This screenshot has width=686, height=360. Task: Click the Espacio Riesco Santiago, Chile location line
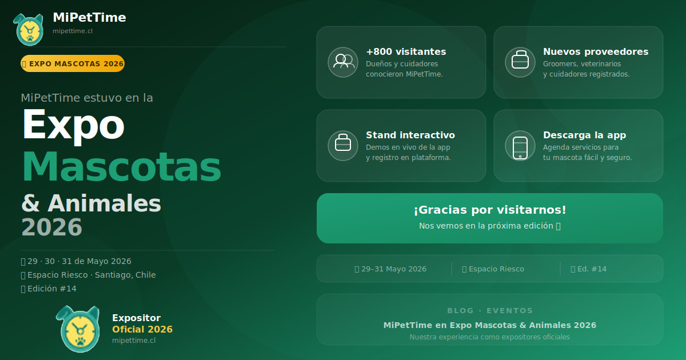tap(88, 275)
